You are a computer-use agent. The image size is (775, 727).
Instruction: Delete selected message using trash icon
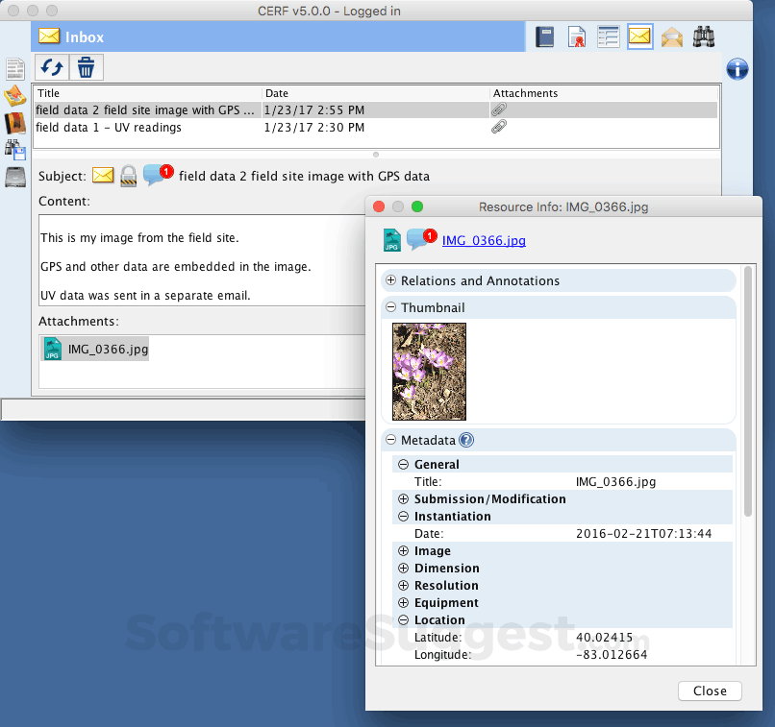pos(86,68)
